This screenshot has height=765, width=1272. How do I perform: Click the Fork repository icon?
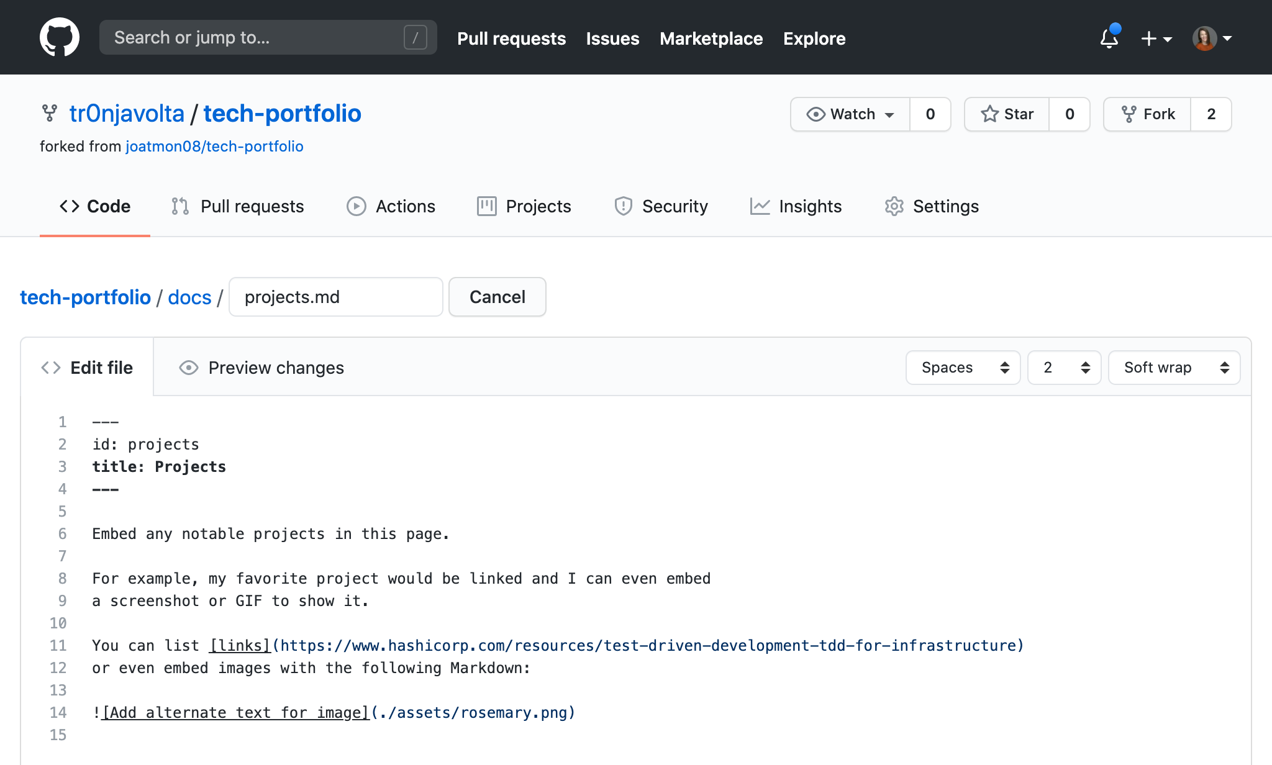(1129, 112)
